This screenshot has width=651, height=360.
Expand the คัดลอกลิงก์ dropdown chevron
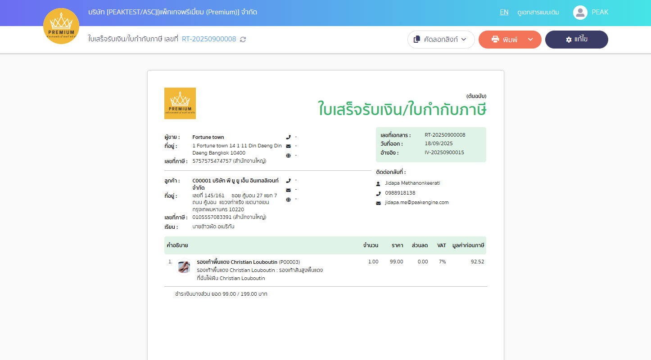pos(464,40)
